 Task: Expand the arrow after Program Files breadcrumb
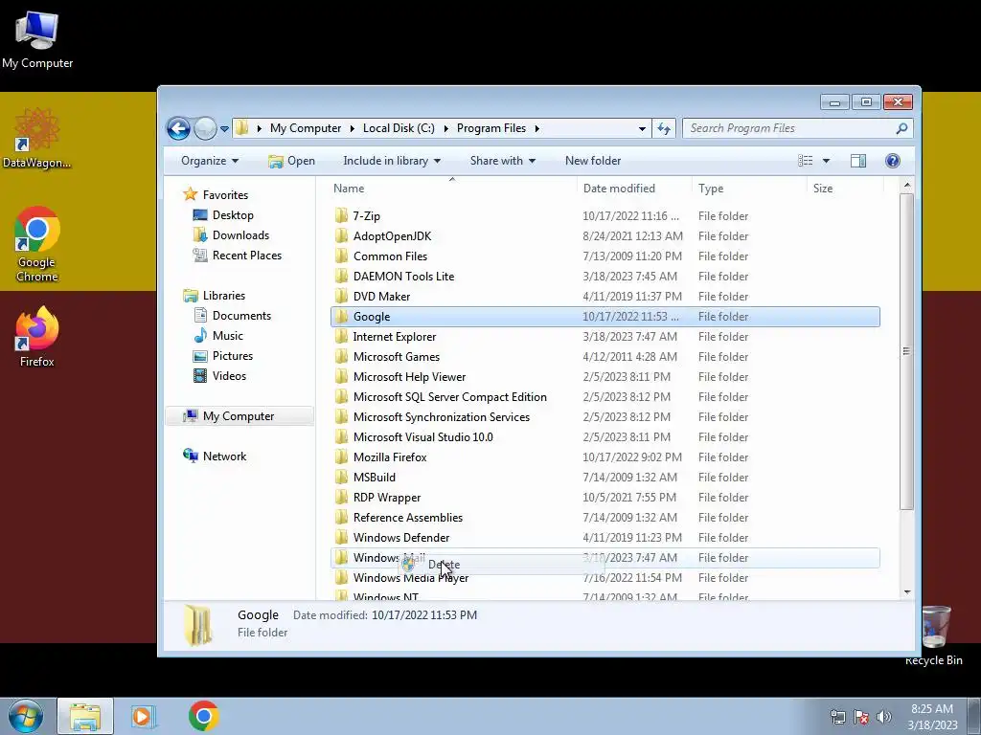pyautogui.click(x=536, y=128)
